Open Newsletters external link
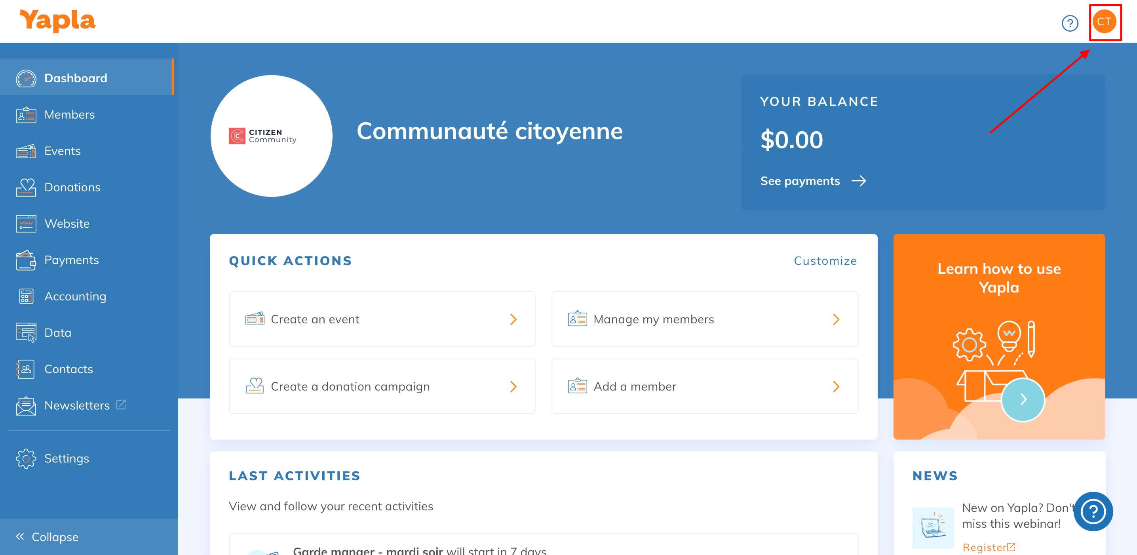1137x555 pixels. pyautogui.click(x=77, y=406)
